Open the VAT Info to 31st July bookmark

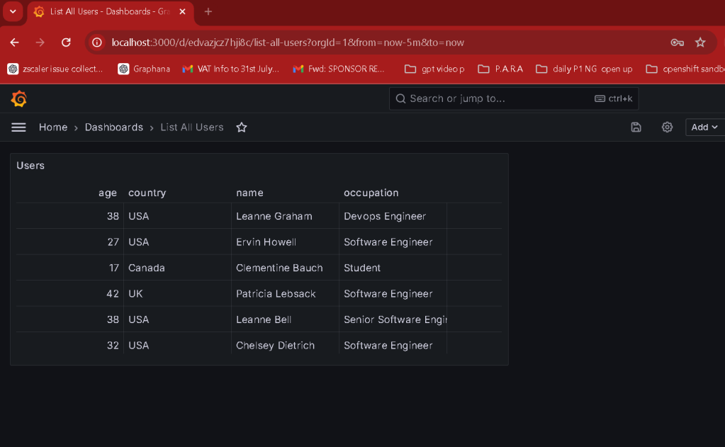coord(231,69)
